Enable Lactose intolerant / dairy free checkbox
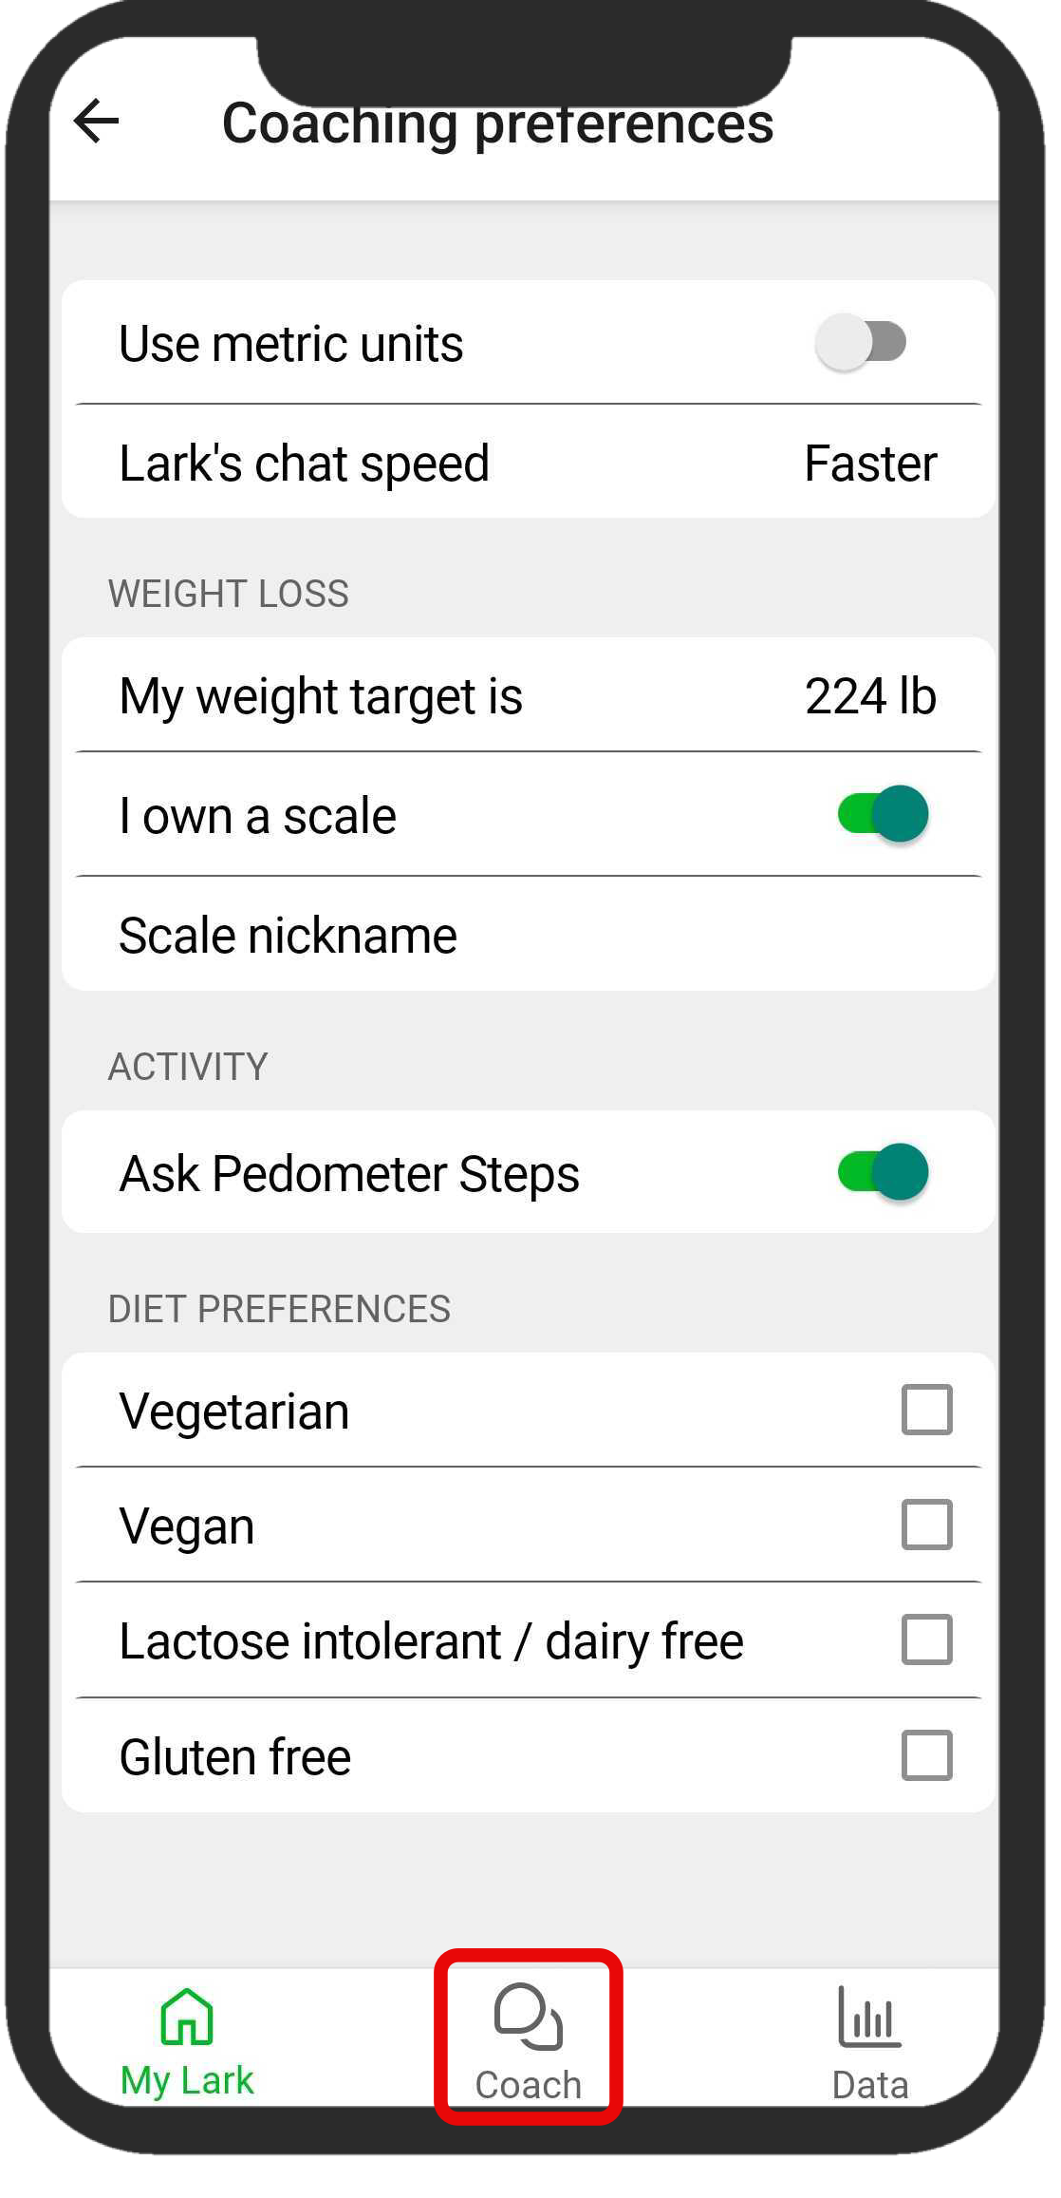Screen dimensions: 1061x2198 (927, 1639)
